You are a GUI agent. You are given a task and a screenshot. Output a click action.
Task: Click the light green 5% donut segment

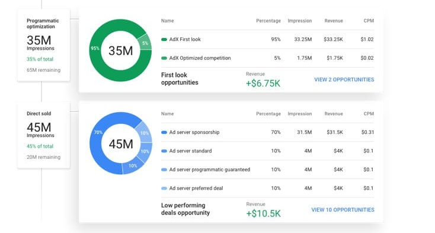click(145, 43)
